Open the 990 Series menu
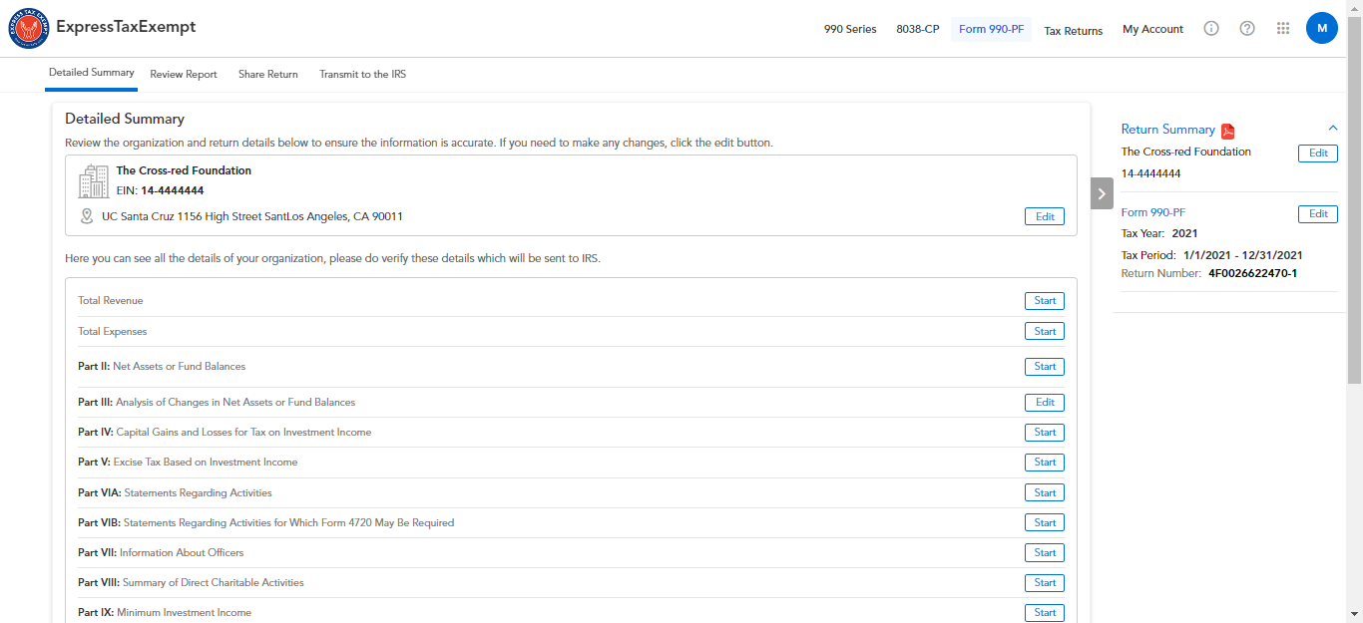 click(x=850, y=30)
